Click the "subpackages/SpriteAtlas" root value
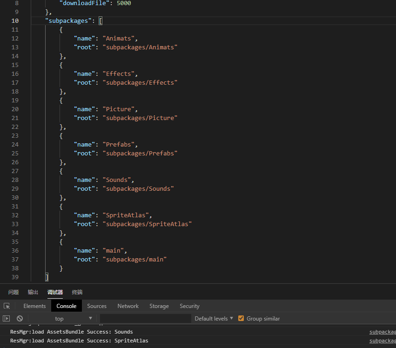The image size is (396, 348). [147, 224]
